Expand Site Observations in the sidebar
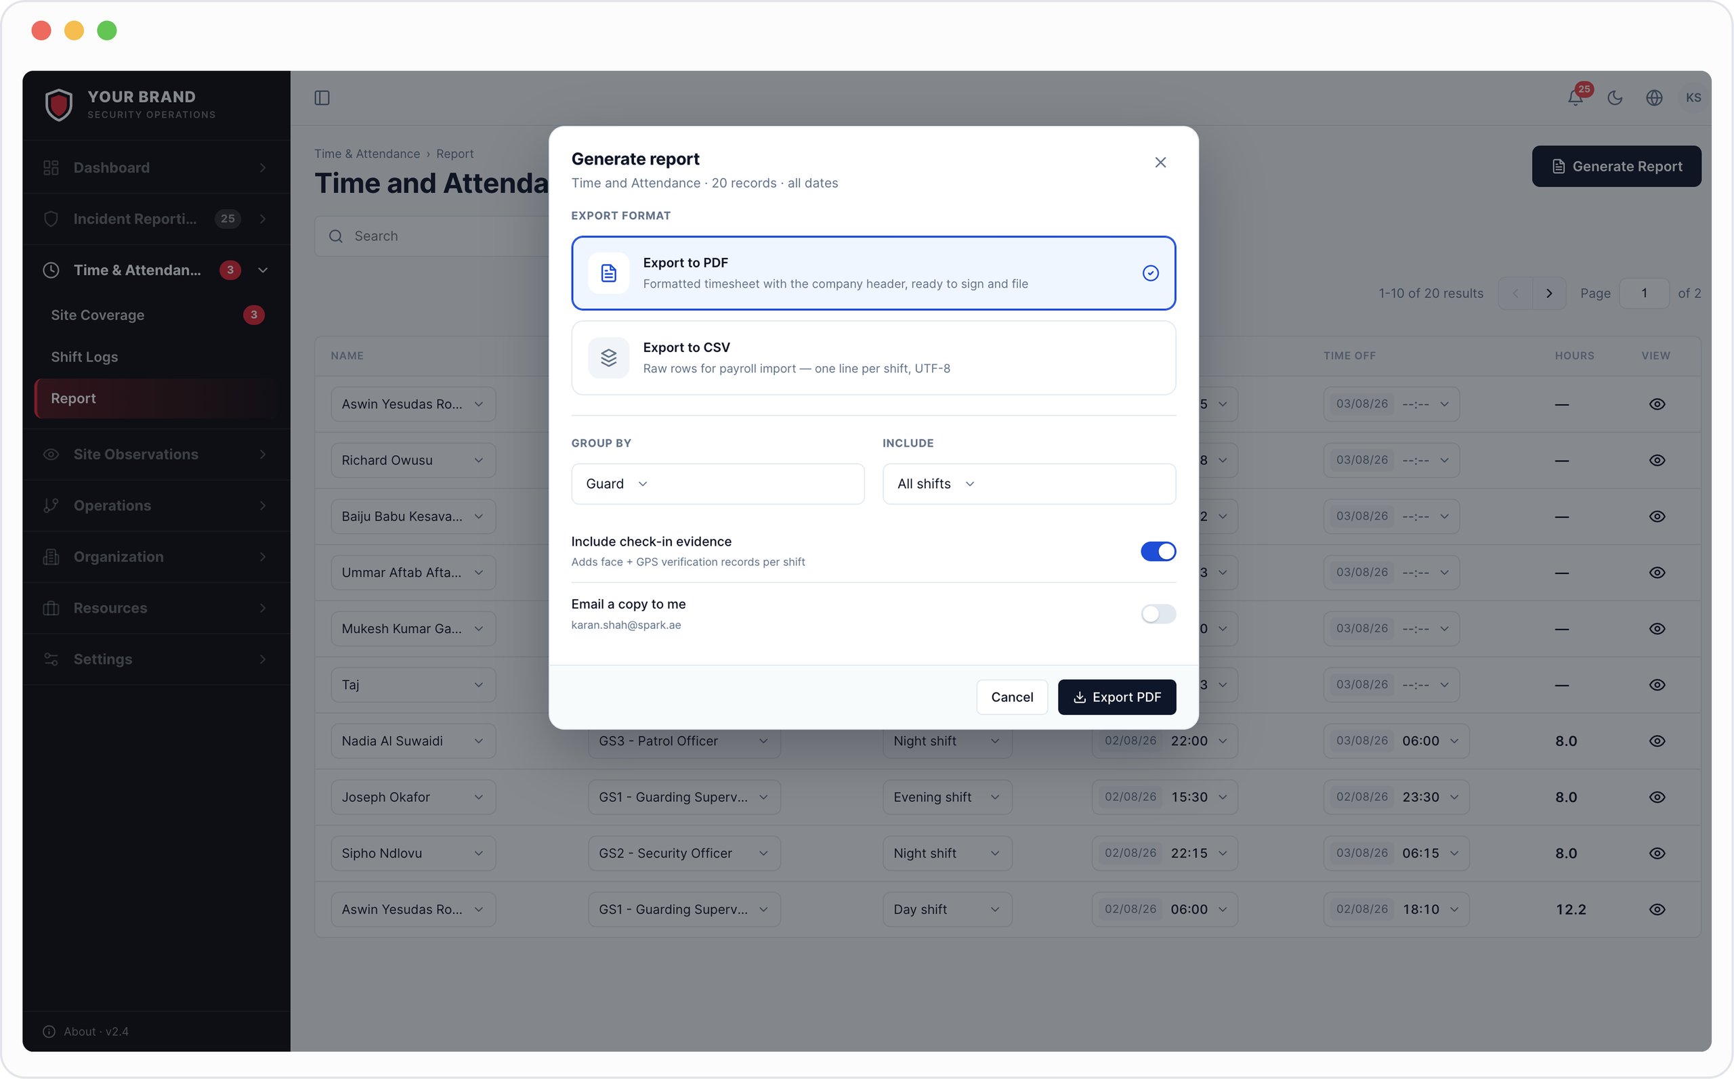The height and width of the screenshot is (1079, 1734). 156,455
